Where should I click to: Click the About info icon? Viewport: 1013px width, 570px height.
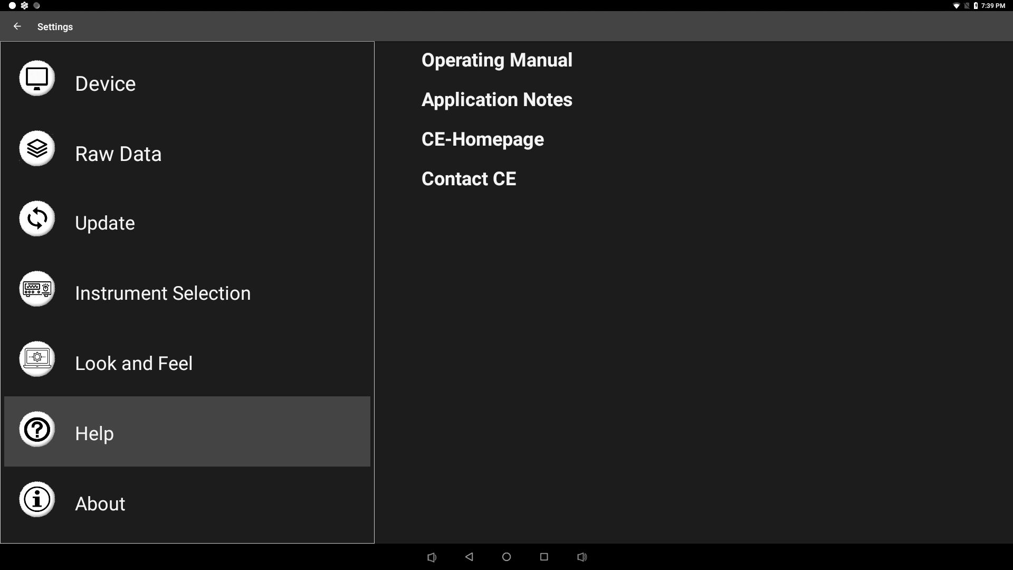tap(37, 499)
